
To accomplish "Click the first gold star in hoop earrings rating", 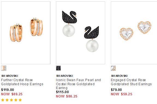I will (x=3, y=100).
